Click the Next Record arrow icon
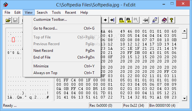 pyautogui.click(x=105, y=20)
